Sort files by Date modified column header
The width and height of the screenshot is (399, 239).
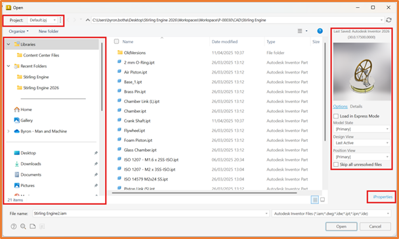point(224,41)
